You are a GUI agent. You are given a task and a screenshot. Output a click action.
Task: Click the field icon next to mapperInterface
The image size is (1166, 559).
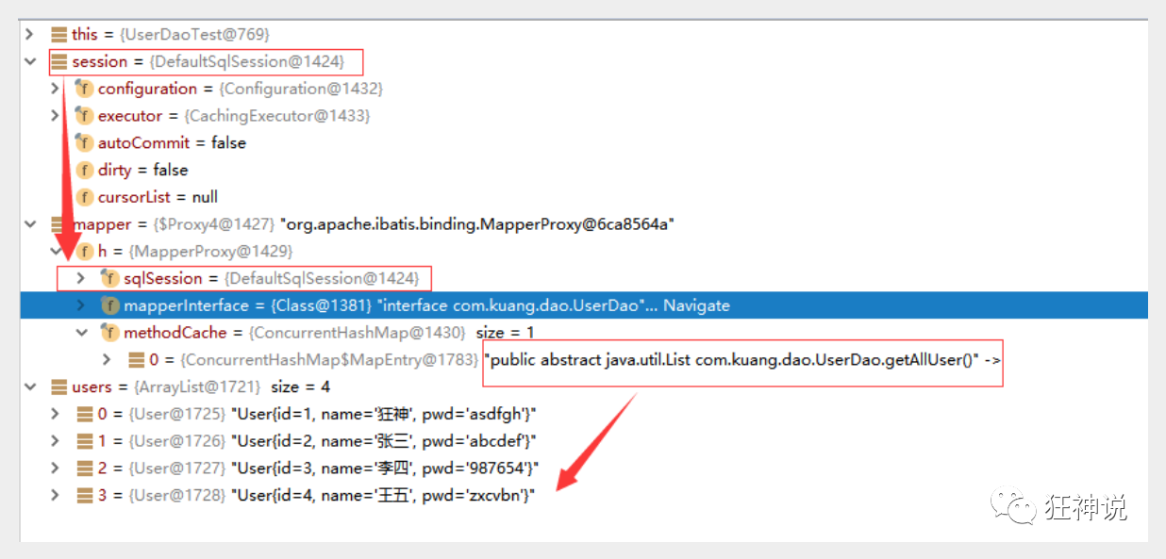tap(109, 305)
